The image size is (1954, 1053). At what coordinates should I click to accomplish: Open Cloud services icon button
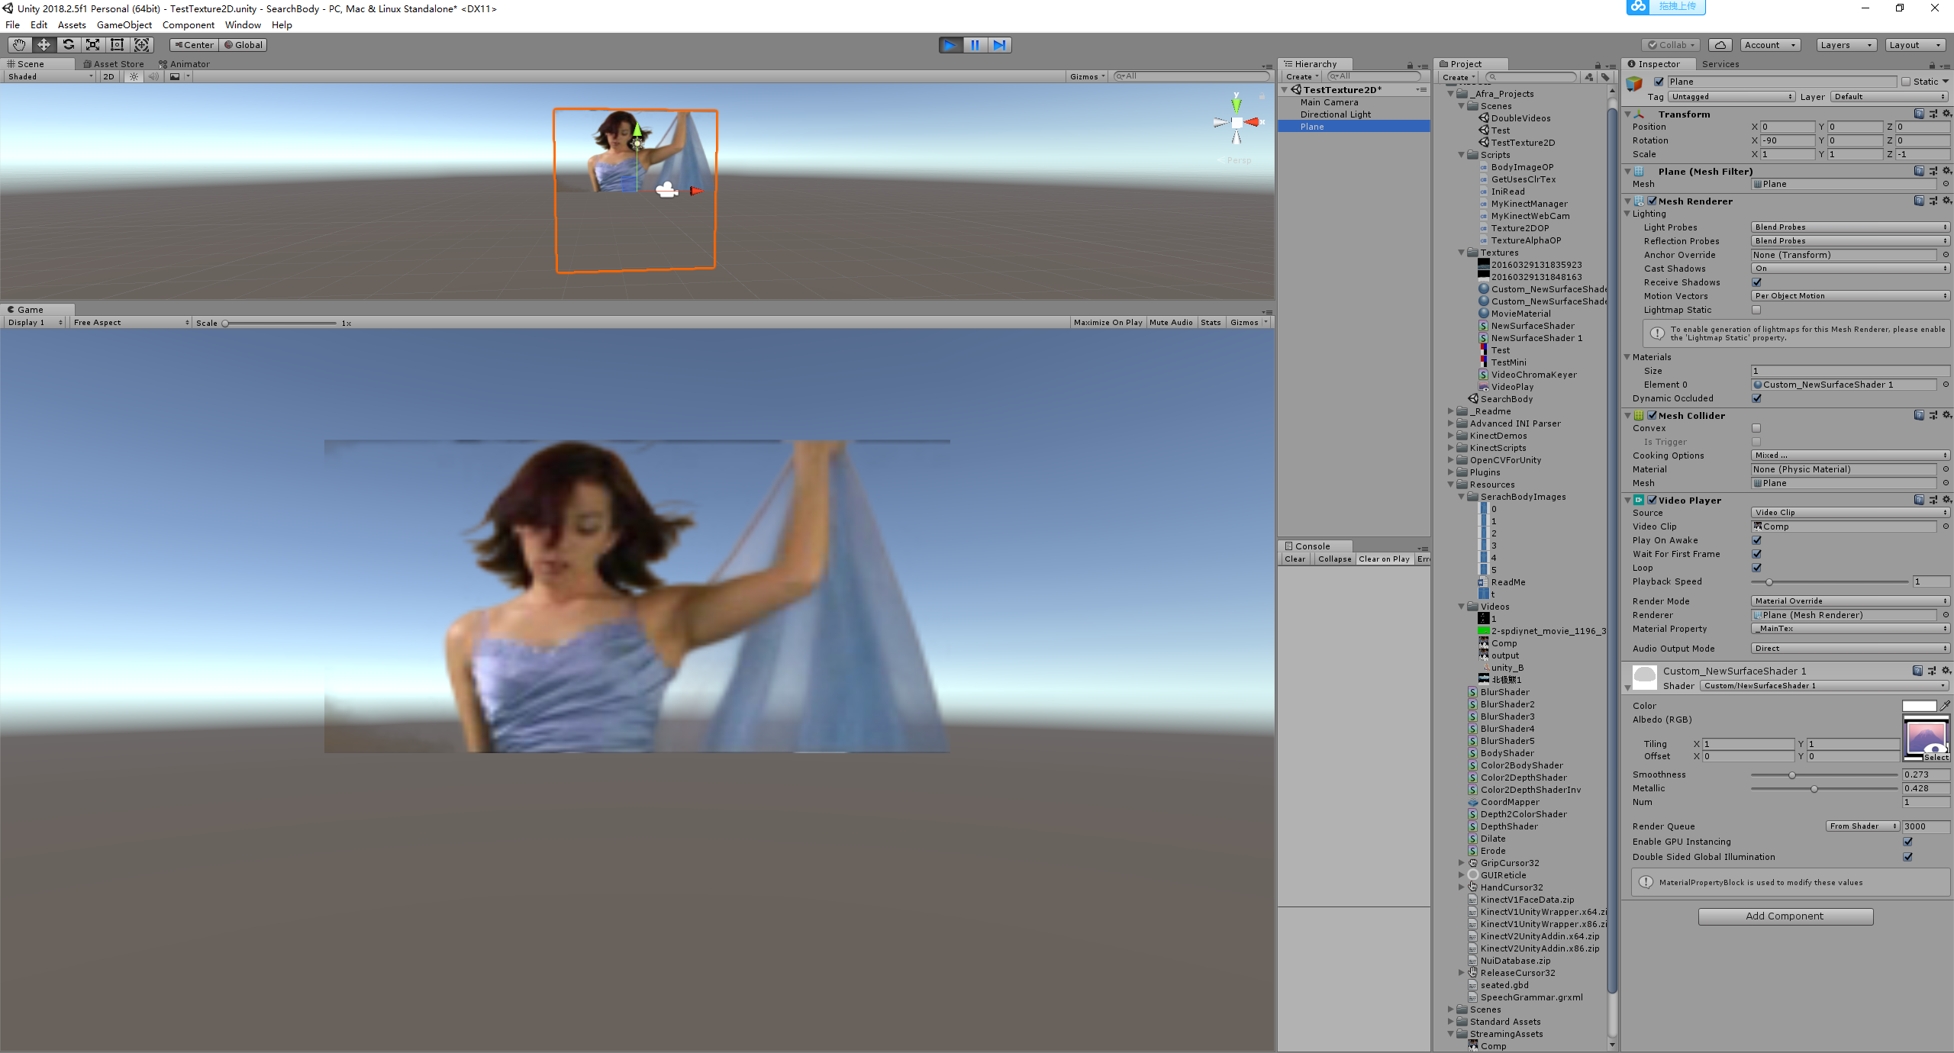point(1720,45)
